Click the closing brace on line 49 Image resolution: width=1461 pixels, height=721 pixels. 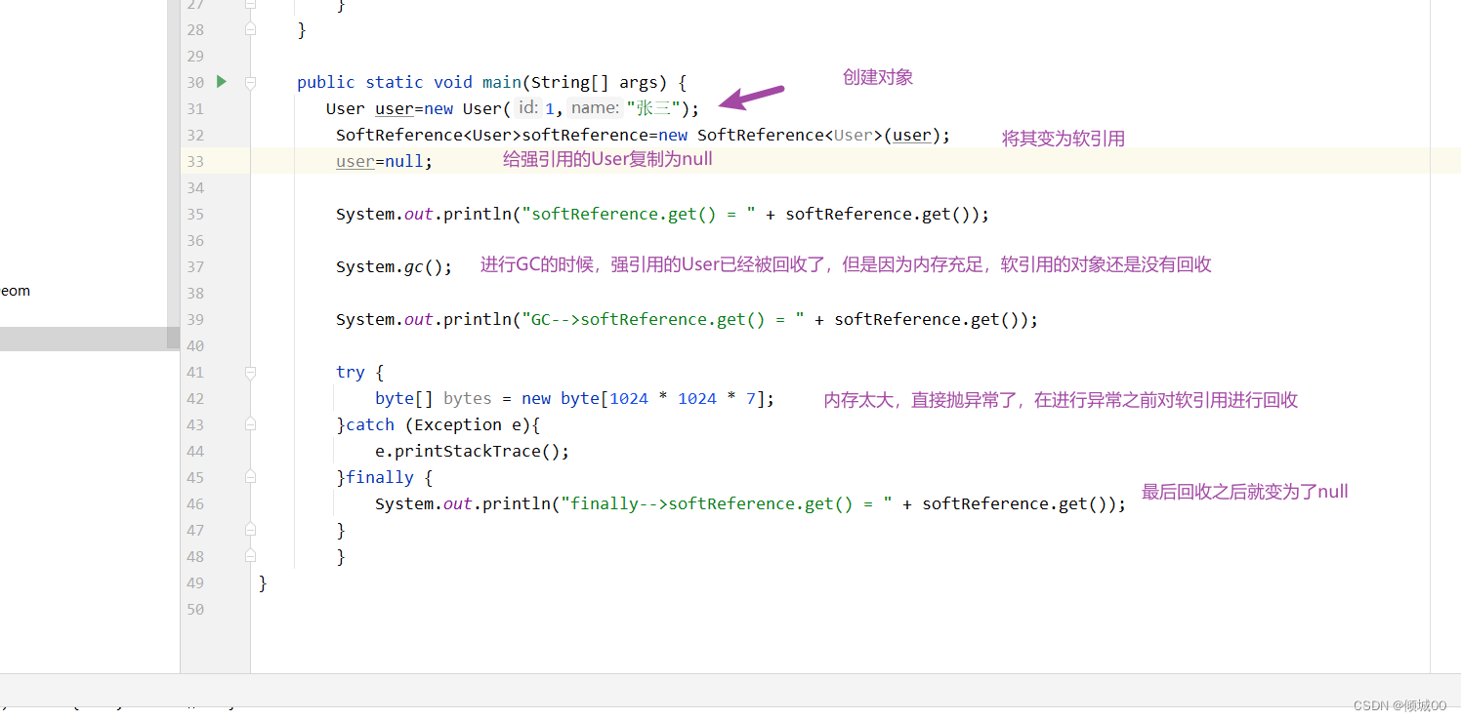click(x=263, y=583)
